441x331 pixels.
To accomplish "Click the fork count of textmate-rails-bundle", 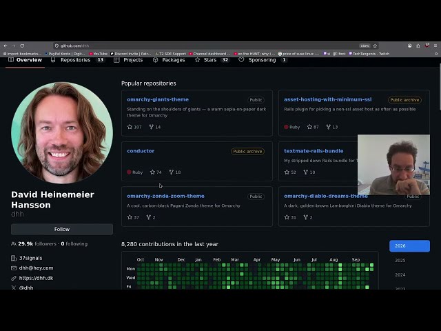I will coord(309,172).
